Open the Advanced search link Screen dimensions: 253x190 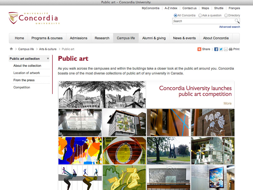229,27
